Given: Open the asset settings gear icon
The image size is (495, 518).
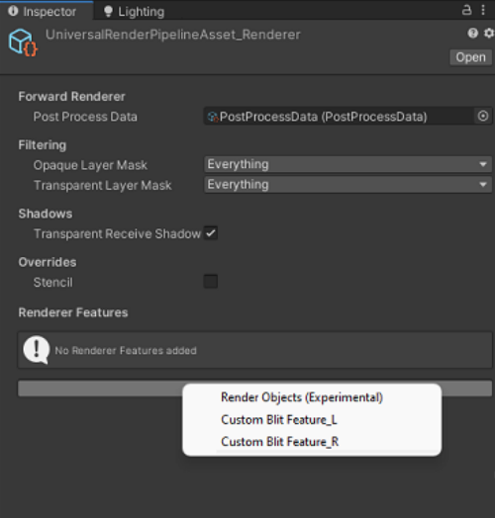Looking at the screenshot, I should (x=489, y=33).
